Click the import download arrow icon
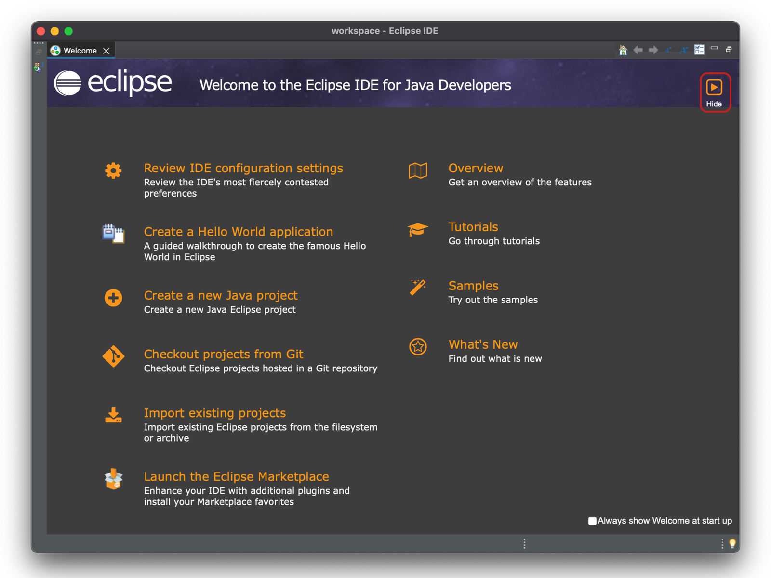 [x=113, y=415]
